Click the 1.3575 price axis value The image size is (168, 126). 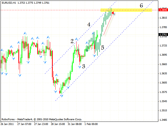point(163,92)
